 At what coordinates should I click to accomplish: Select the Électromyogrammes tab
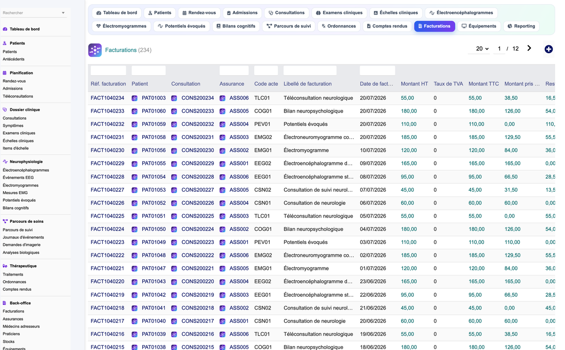click(121, 26)
